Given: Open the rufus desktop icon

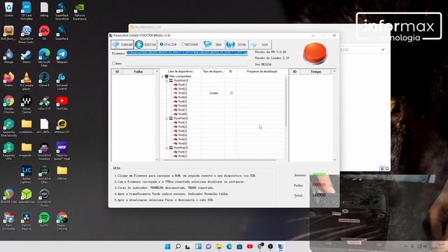Looking at the screenshot, I should pos(44,103).
